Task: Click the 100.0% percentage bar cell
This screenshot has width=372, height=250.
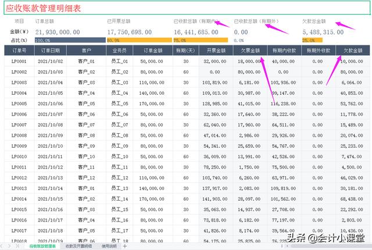Action: point(70,40)
